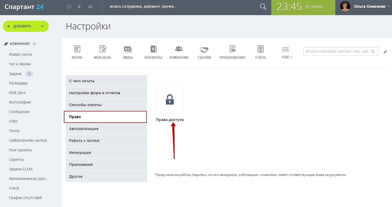Click the notifications bell icon
392x207 pixels.
pos(79,7)
